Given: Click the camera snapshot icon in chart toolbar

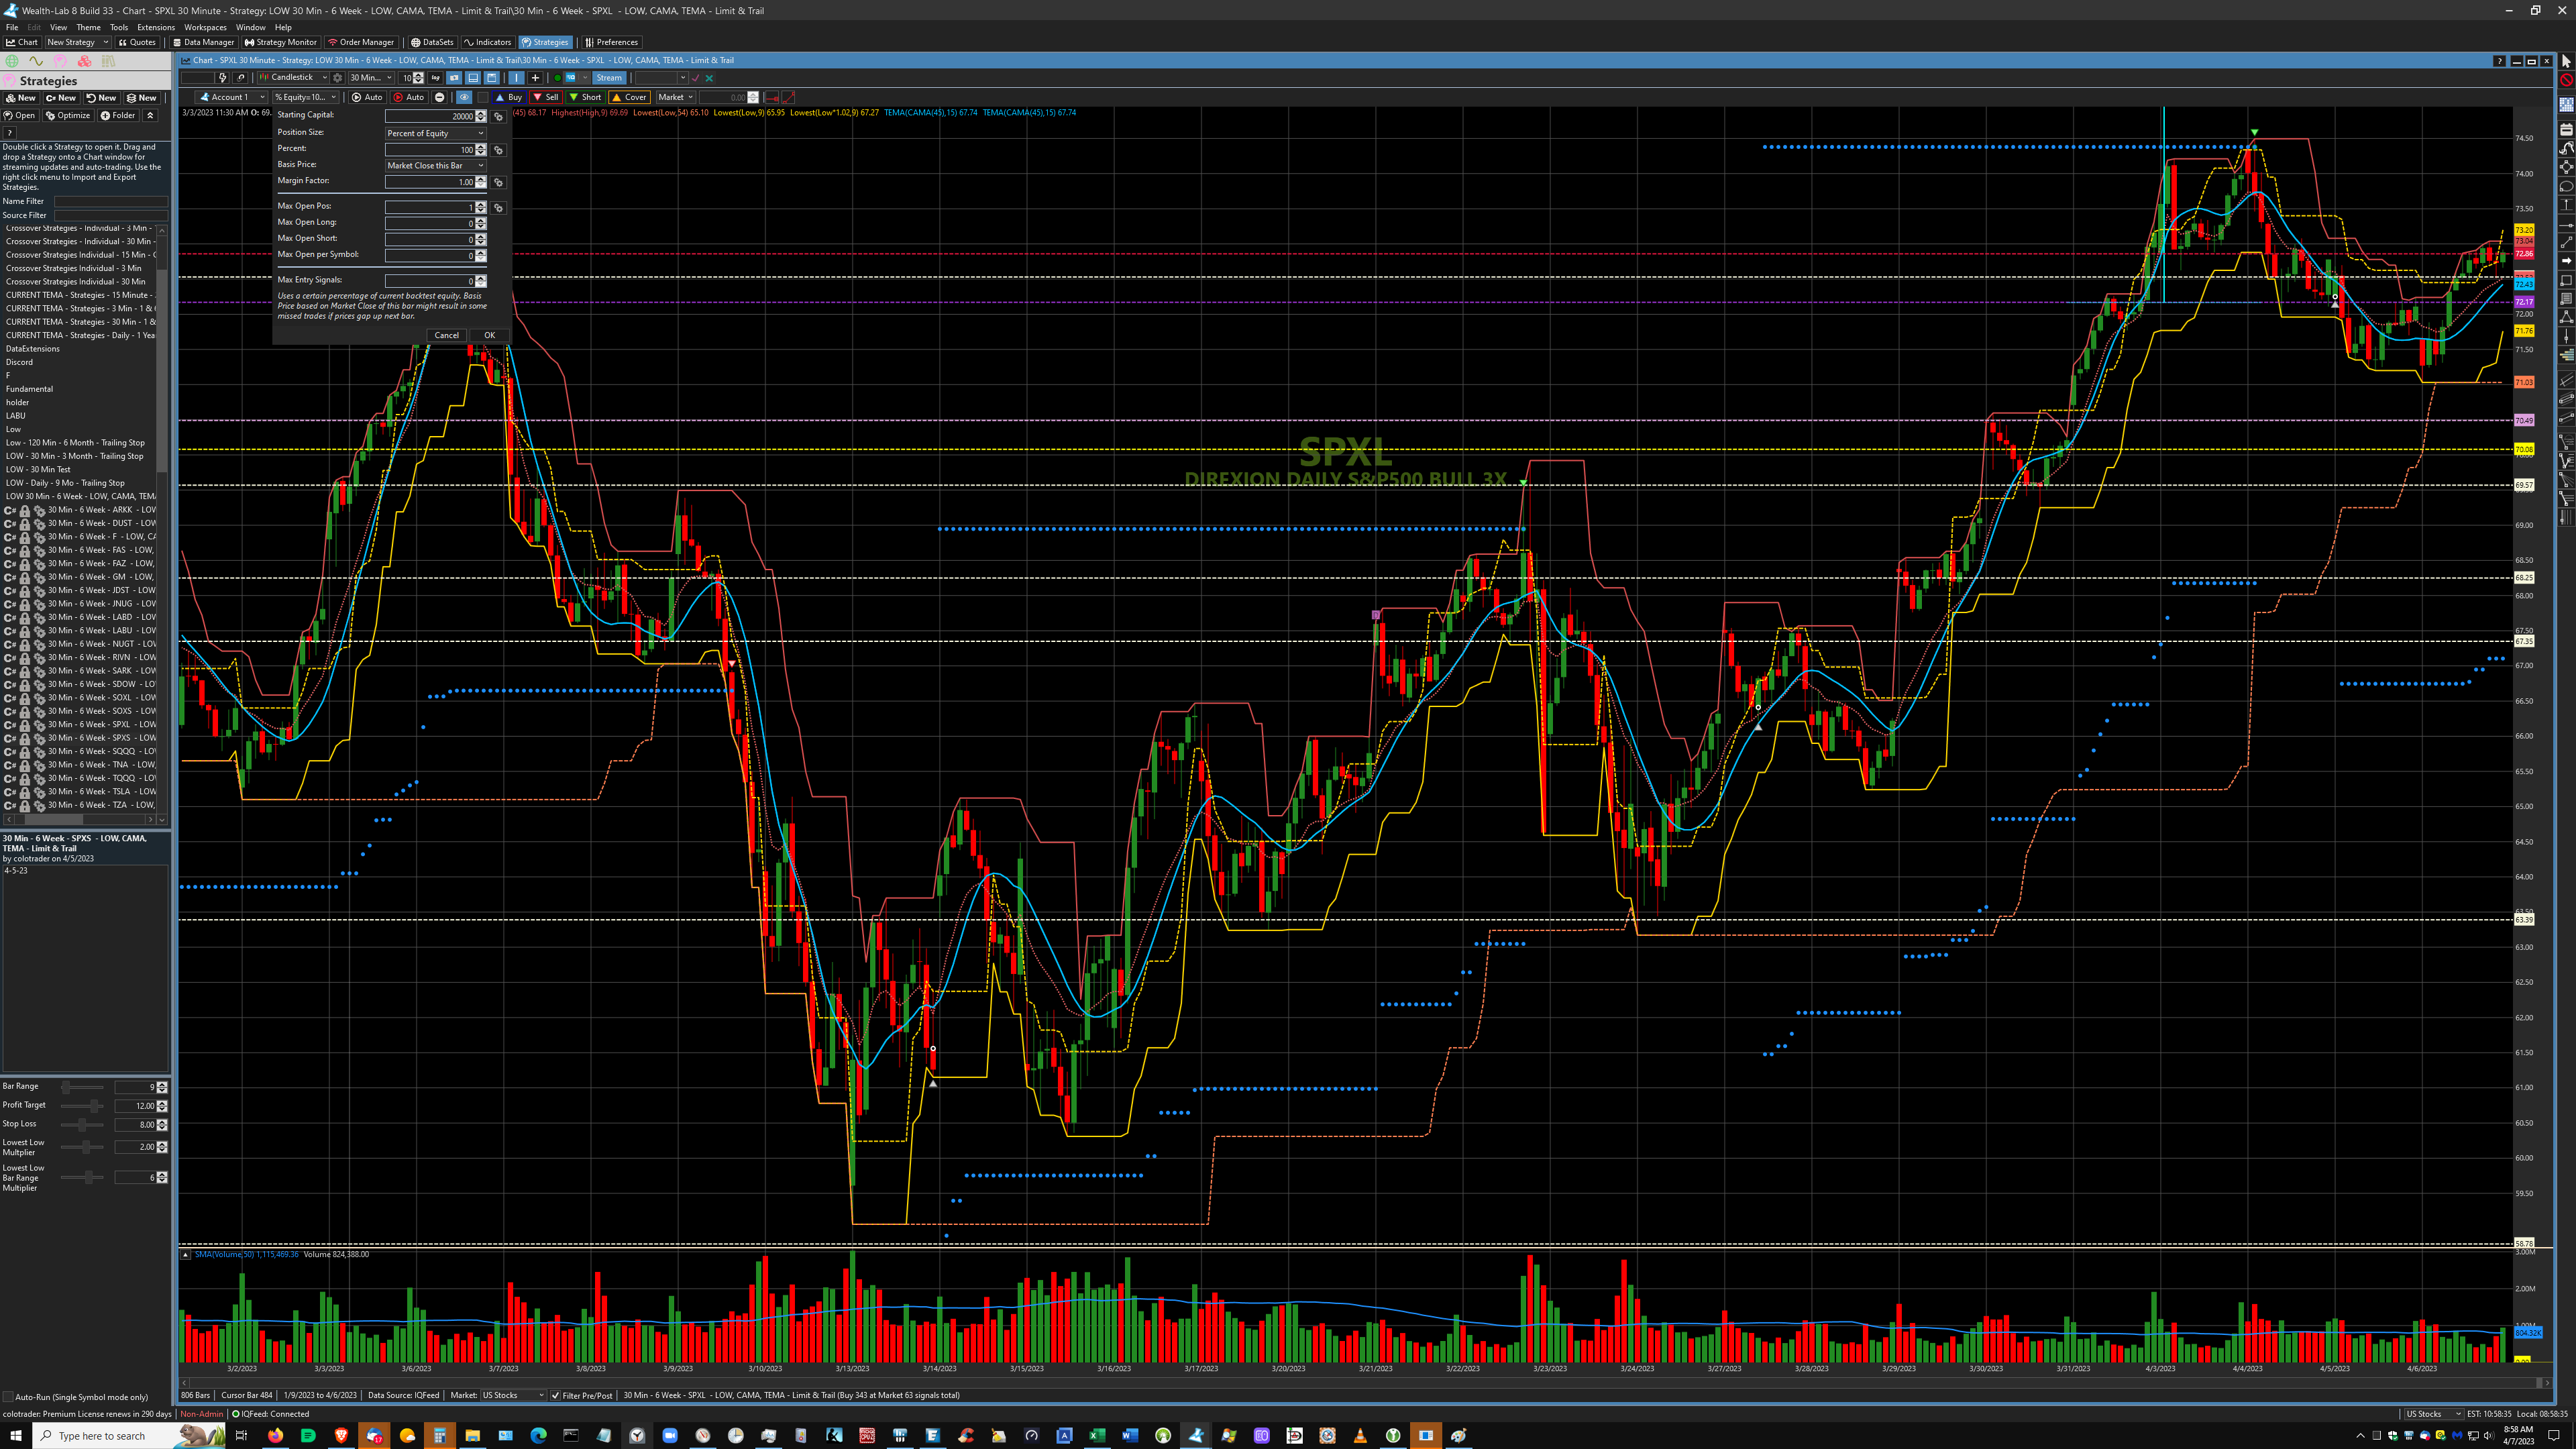Looking at the screenshot, I should (454, 78).
